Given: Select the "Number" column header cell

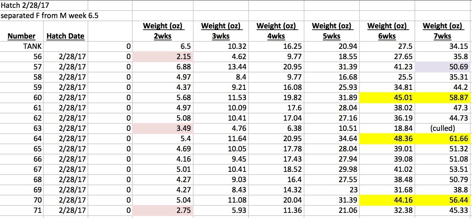Looking at the screenshot, I should tap(22, 36).
